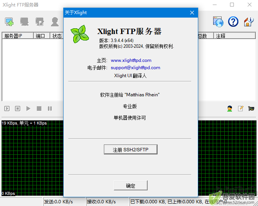
Task: Open the user list silhouette icon
Action: 55,22
